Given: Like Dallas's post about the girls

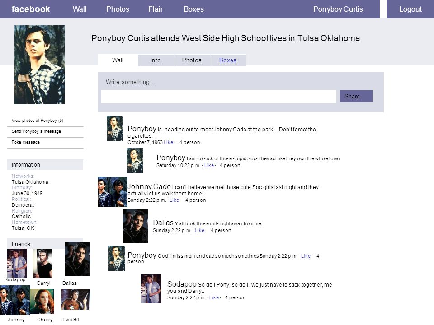Looking at the screenshot, I should (199, 230).
